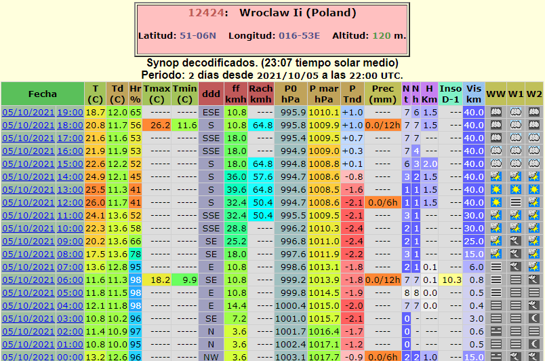The height and width of the screenshot is (361, 545).
Task: Click the W2 crescent moon icon in the 01:00 row
Action: pyautogui.click(x=534, y=344)
